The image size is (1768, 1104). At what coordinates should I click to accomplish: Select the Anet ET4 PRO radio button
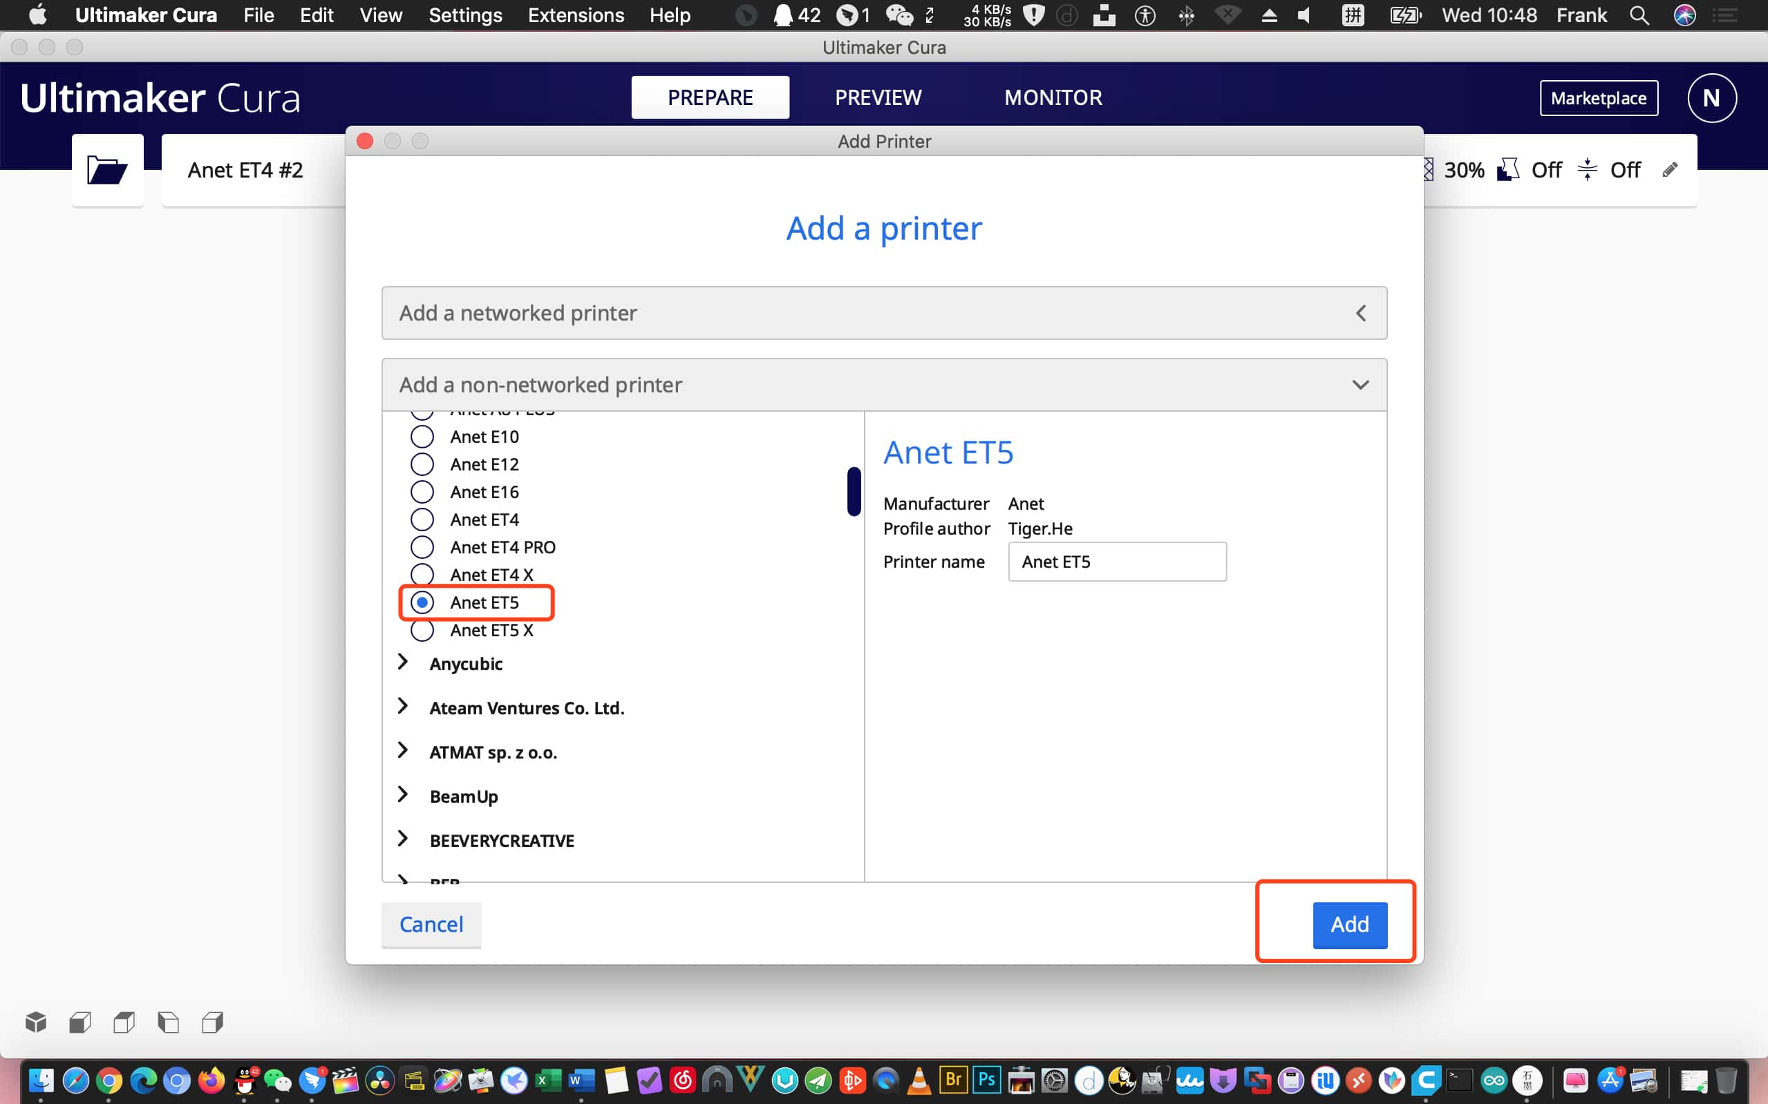tap(422, 547)
